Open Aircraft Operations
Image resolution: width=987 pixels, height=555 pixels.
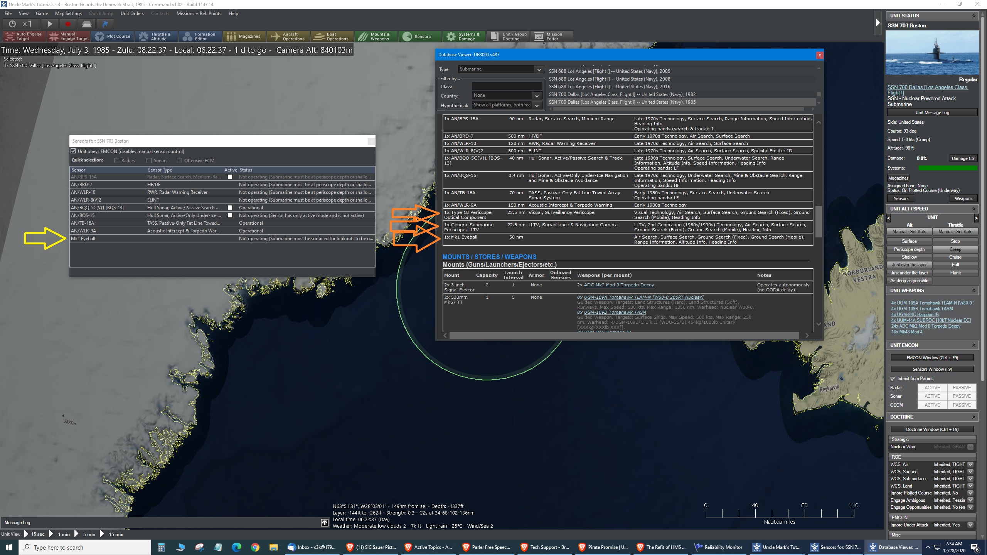(288, 36)
